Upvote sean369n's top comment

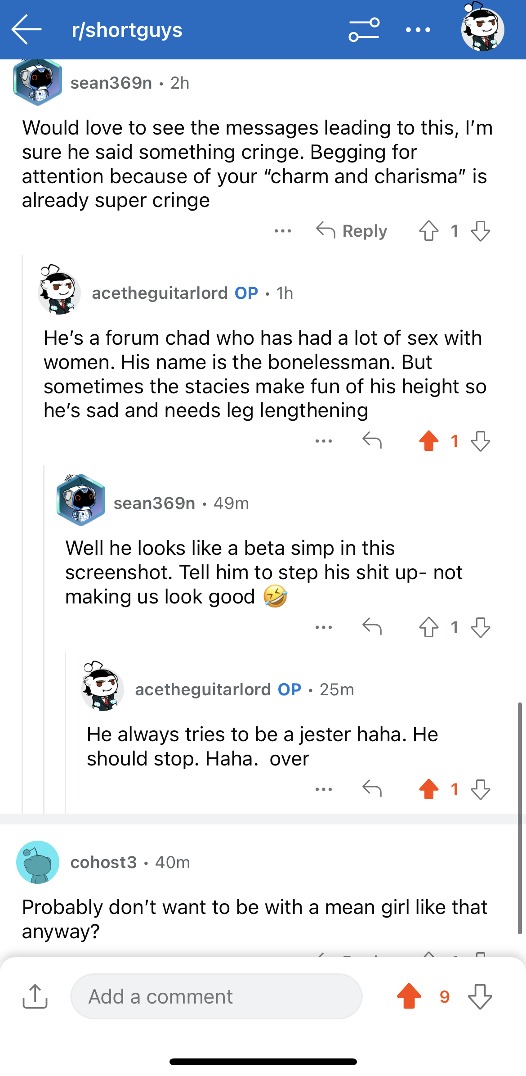(429, 231)
